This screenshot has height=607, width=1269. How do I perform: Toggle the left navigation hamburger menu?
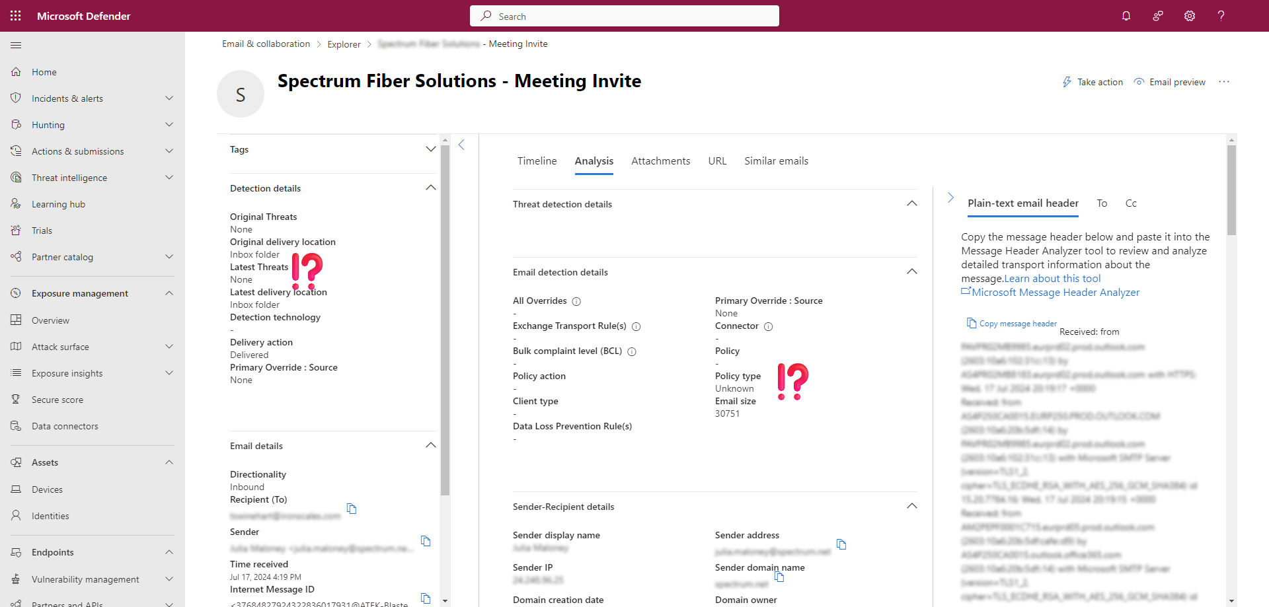[16, 45]
